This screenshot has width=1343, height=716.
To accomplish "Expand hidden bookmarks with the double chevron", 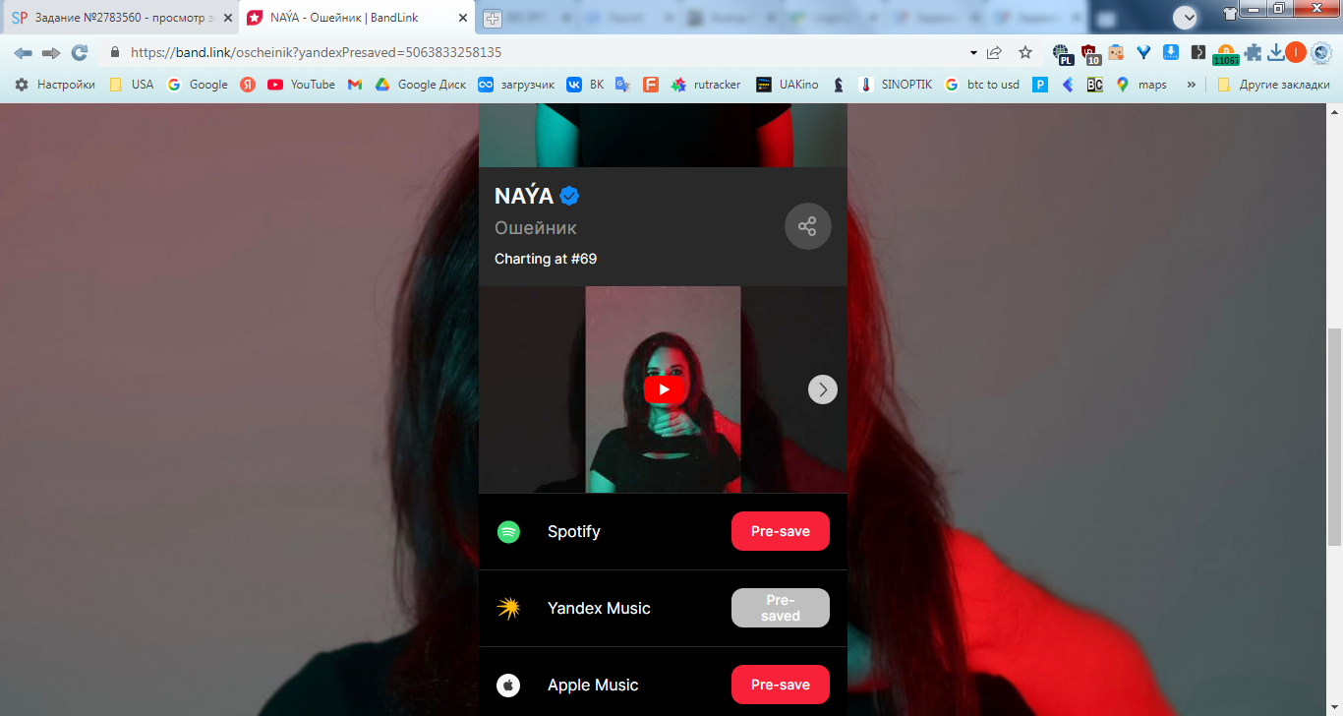I will (1192, 85).
